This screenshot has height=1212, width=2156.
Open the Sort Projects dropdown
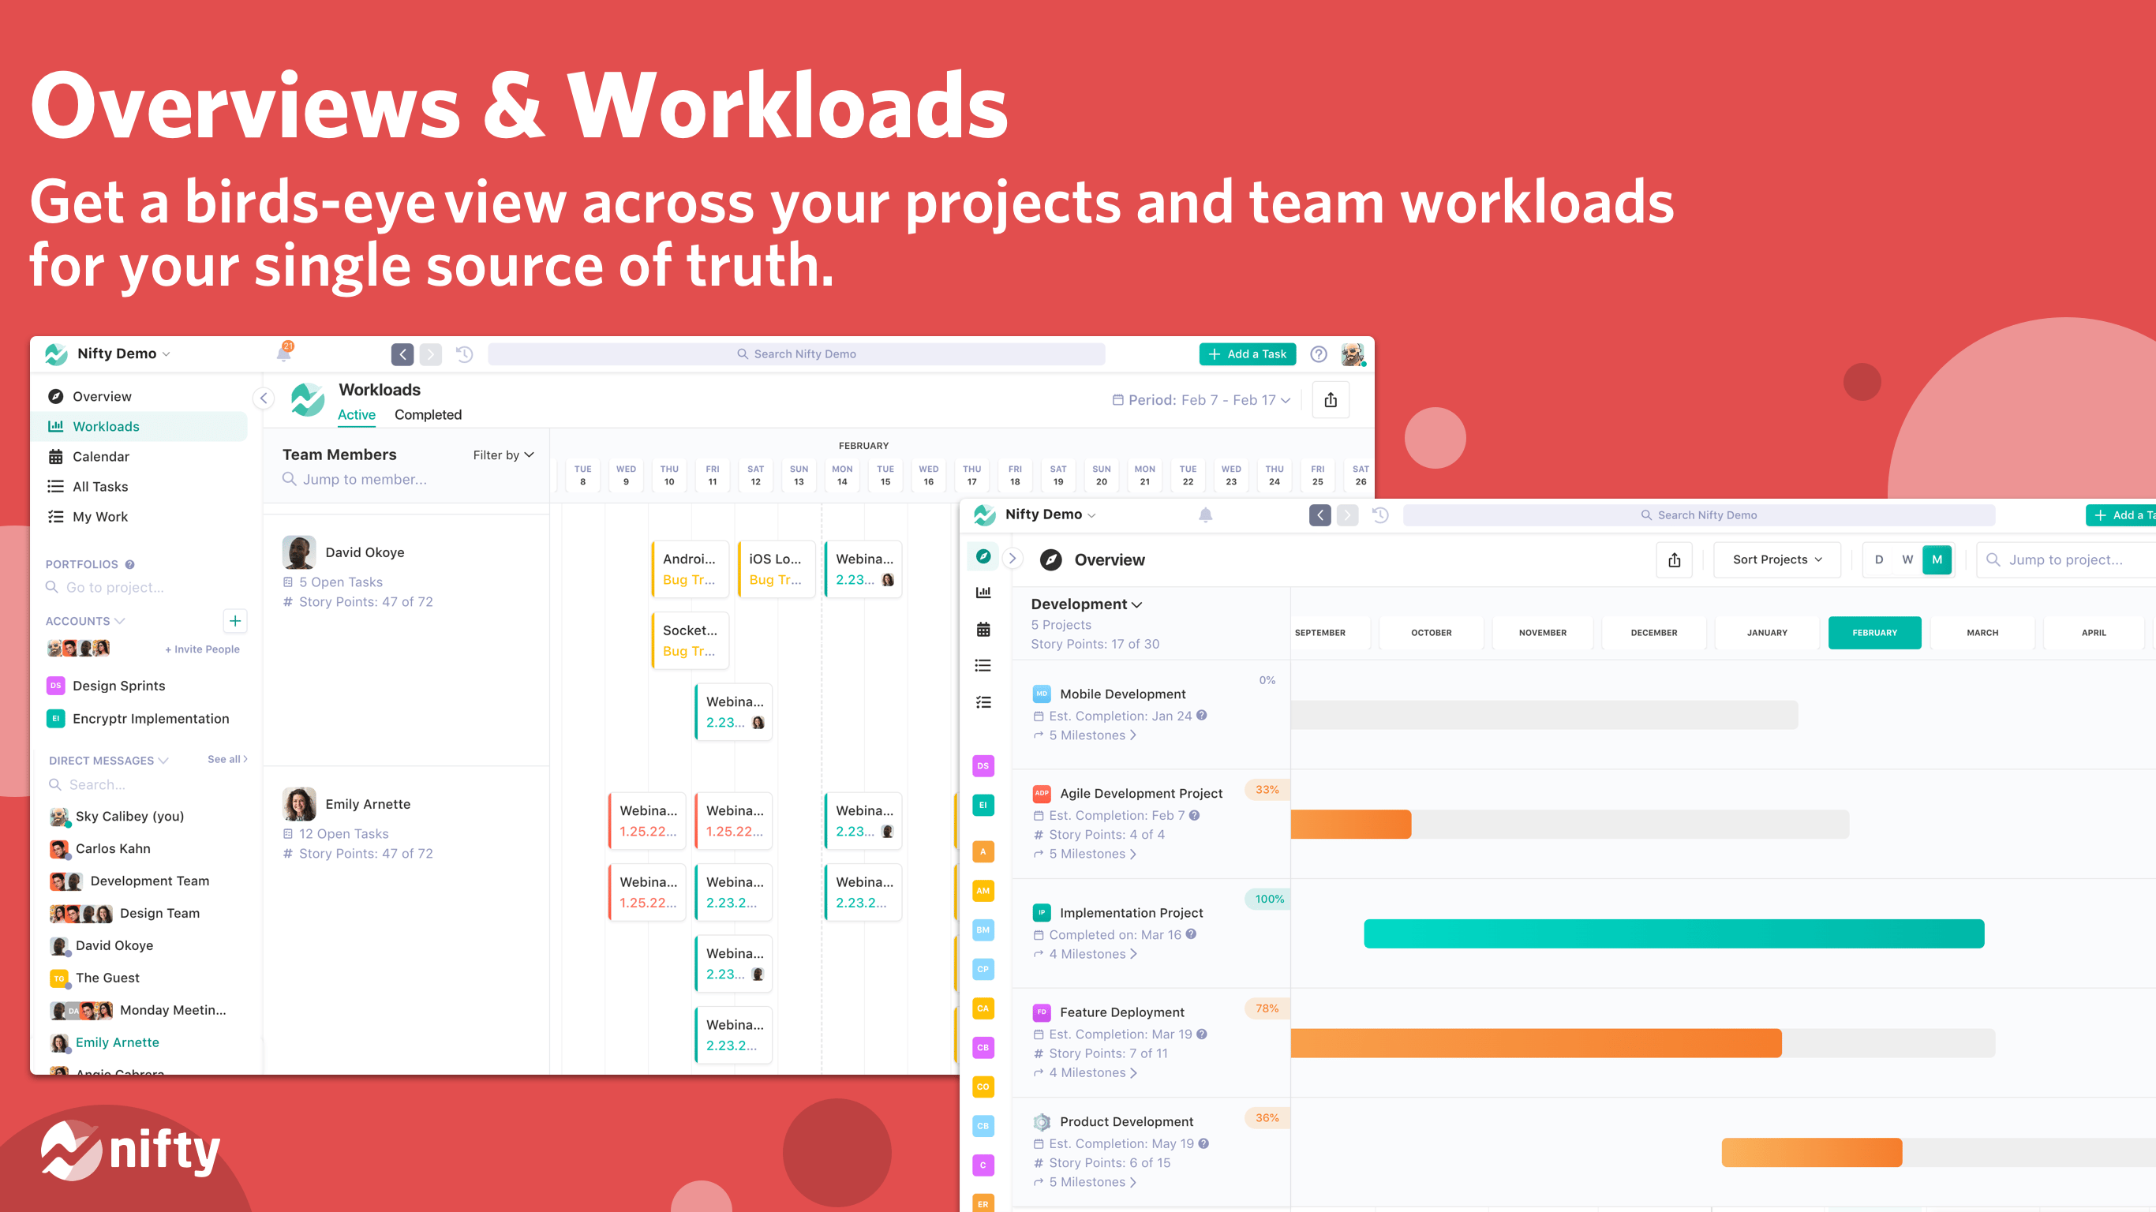(x=1777, y=560)
